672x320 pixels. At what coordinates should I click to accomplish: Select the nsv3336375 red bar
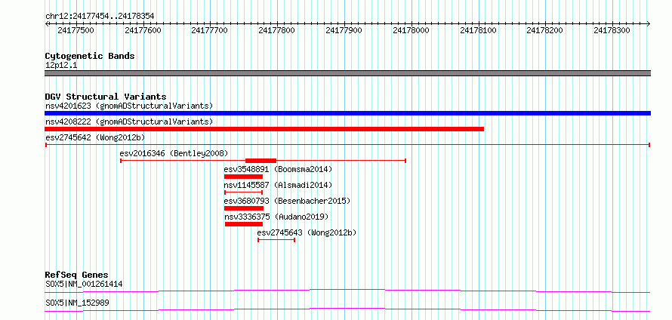(244, 224)
